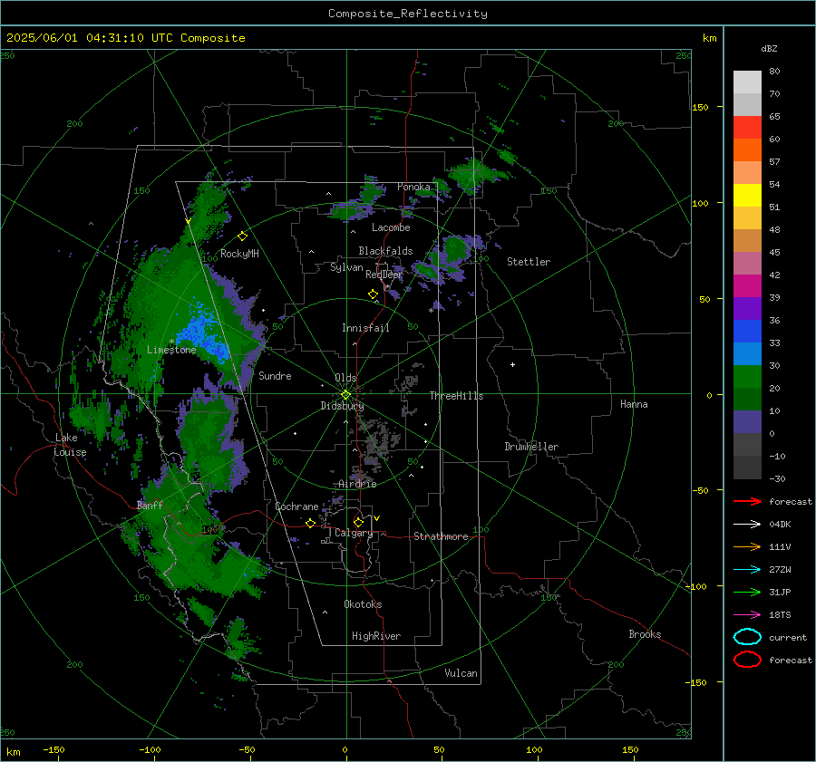This screenshot has height=762, width=816.
Task: Click the Lacombe label on the map
Action: point(391,227)
